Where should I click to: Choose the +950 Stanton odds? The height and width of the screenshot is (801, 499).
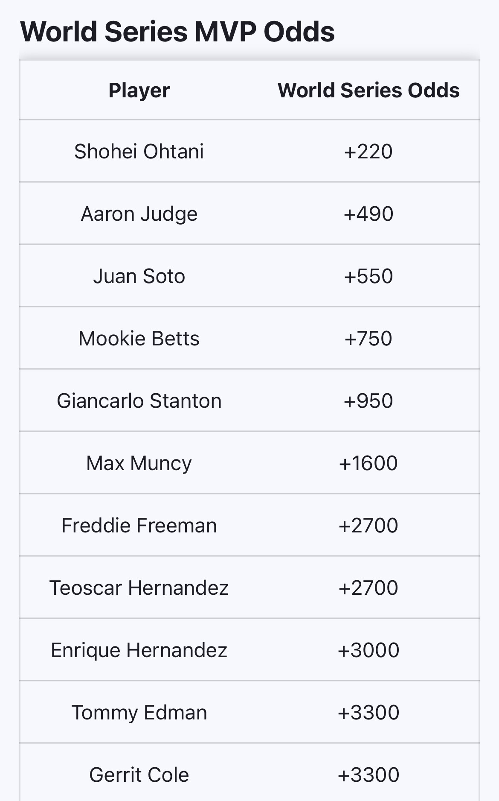[368, 401]
